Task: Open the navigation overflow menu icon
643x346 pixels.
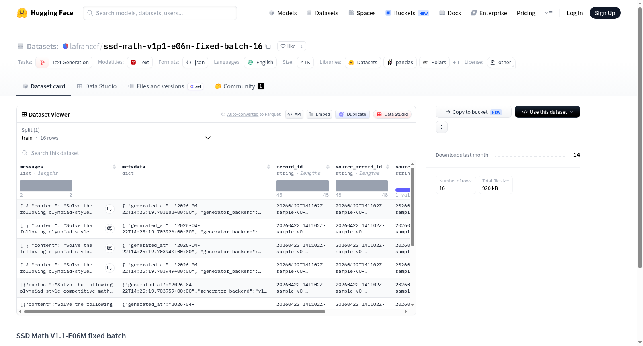Action: coord(549,13)
